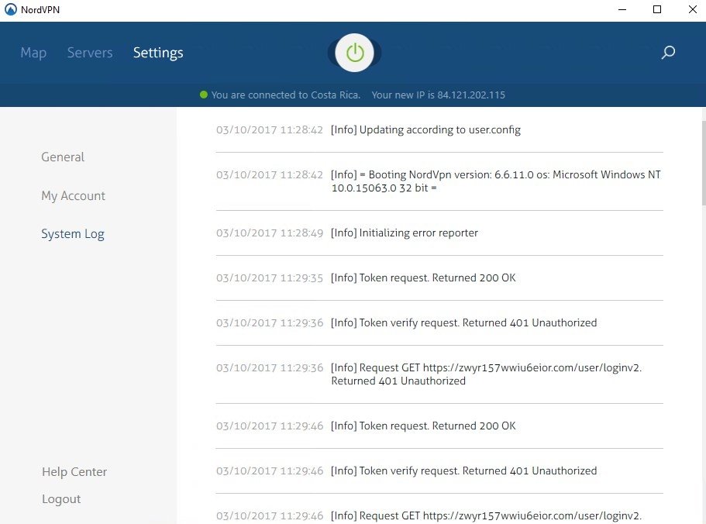This screenshot has width=706, height=524.
Task: Switch to the Map tab
Action: [x=33, y=53]
